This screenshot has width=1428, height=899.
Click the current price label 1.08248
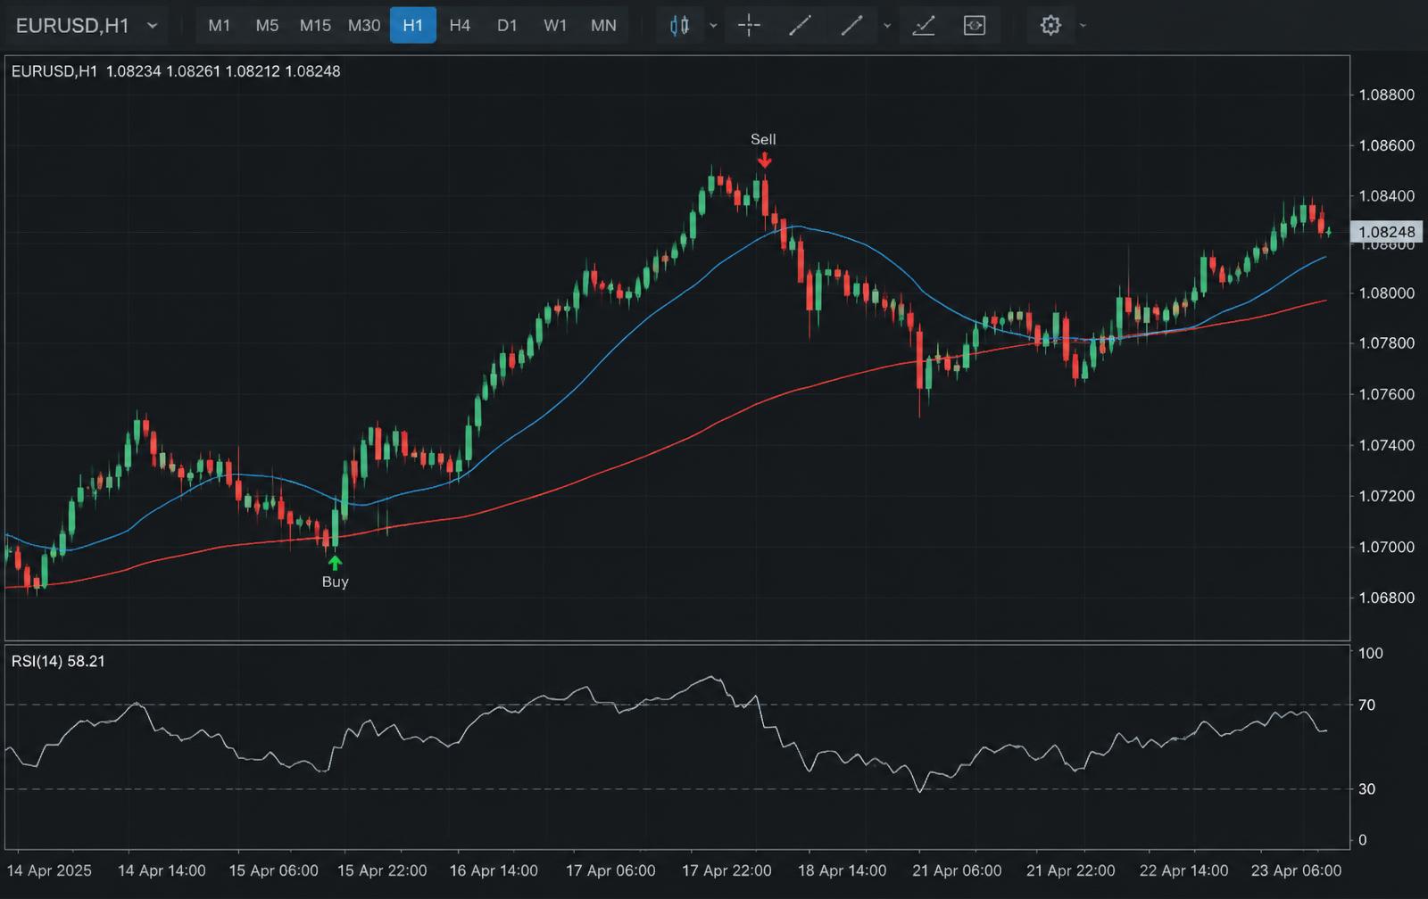pos(1386,232)
